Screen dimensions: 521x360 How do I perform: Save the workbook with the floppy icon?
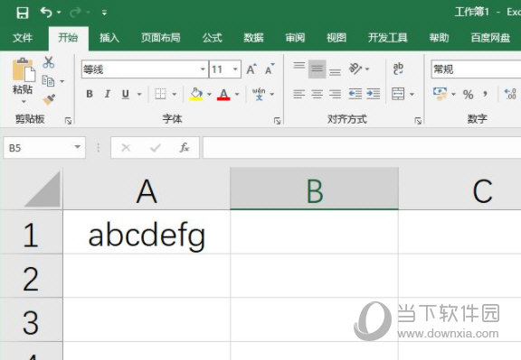pos(23,13)
